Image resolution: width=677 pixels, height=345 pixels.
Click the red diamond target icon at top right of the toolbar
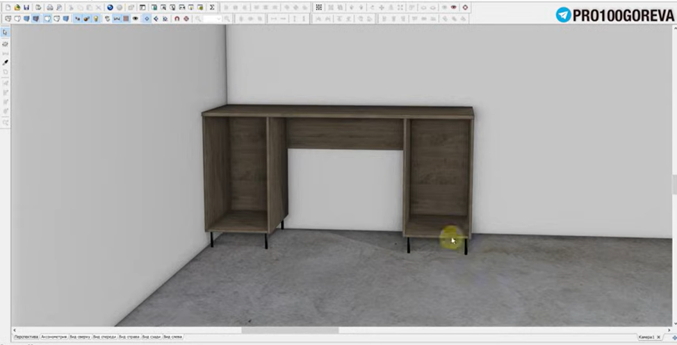(x=465, y=8)
